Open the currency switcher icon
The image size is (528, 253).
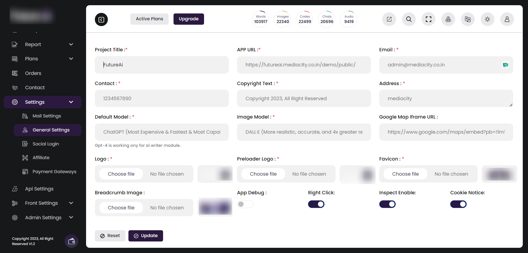(x=448, y=19)
